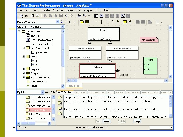183x137 pixels.
Task: Select the New Package tool
Action: tap(82, 22)
